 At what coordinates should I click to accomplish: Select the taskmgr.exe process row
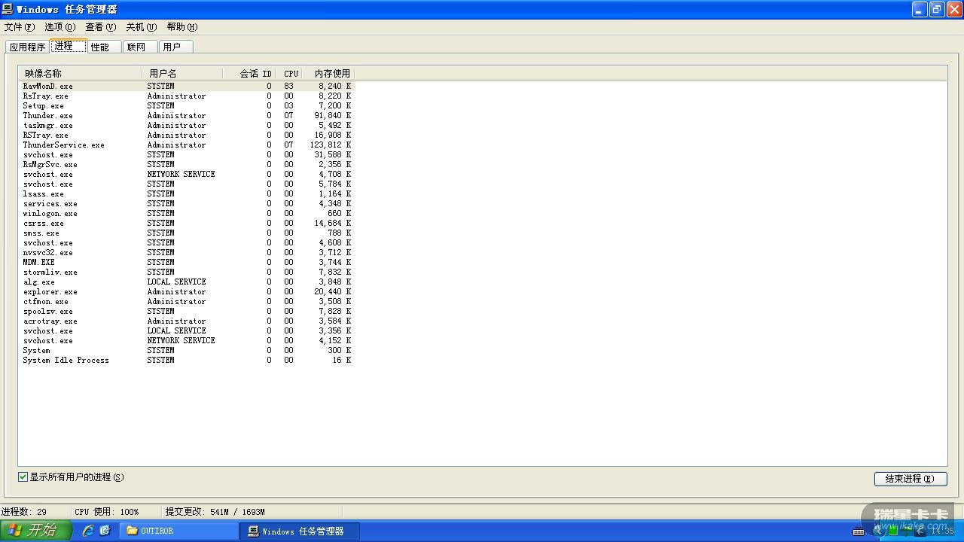187,126
